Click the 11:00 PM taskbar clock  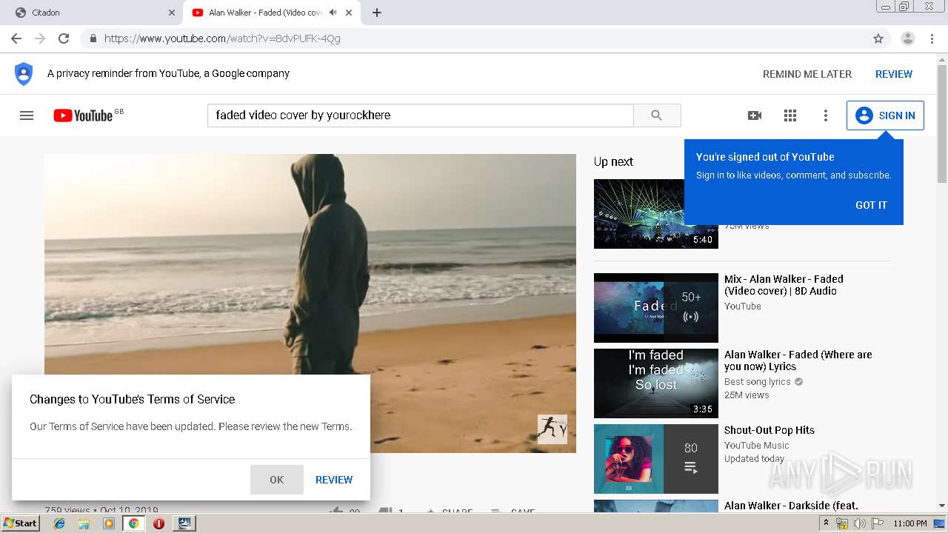[x=910, y=523]
